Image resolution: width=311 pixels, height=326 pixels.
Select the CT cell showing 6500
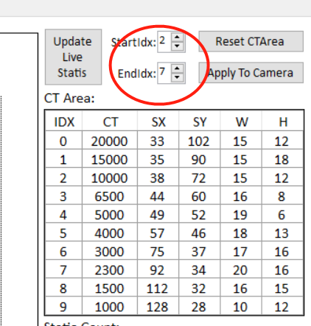pos(110,196)
